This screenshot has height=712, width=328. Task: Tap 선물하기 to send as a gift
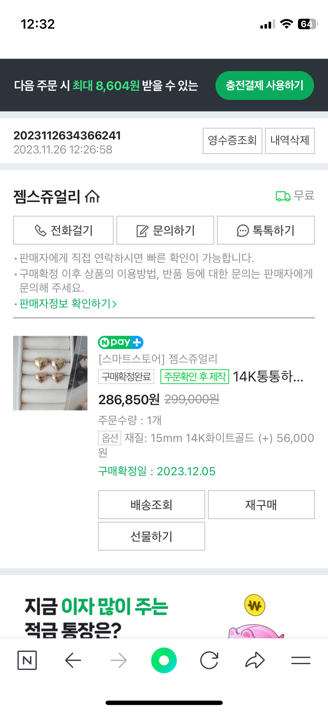(x=151, y=536)
